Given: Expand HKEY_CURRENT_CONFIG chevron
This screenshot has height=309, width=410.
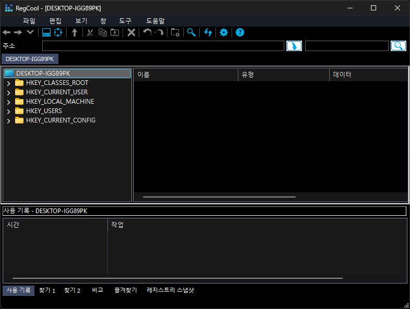Looking at the screenshot, I should pos(9,121).
